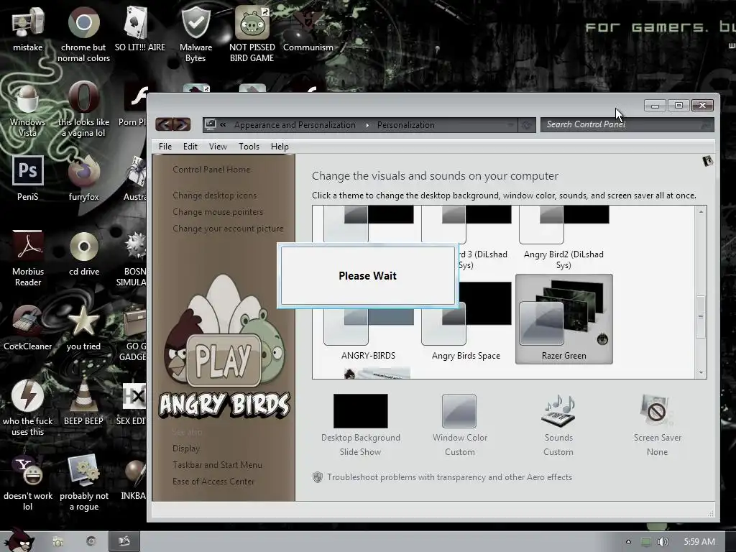The width and height of the screenshot is (736, 552).
Task: Open Change mouse pointers link
Action: tap(218, 212)
